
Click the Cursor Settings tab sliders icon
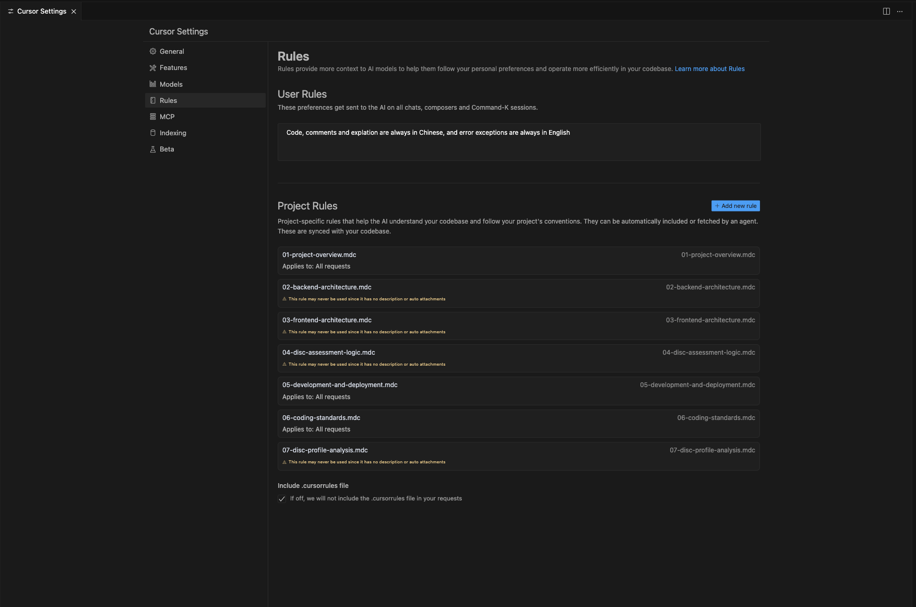tap(10, 11)
